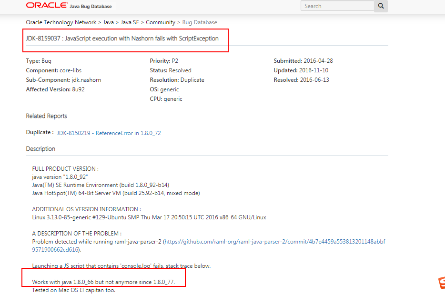
Task: Select "Java SE" in the breadcrumb trail
Action: coord(130,22)
